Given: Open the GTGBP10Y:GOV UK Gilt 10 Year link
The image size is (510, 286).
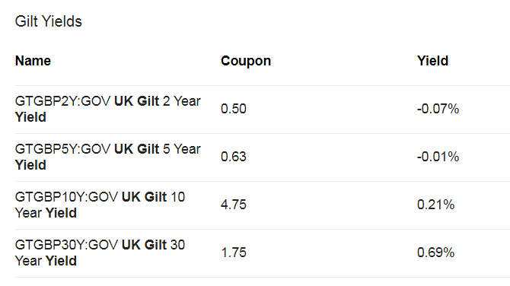Looking at the screenshot, I should pyautogui.click(x=100, y=205).
